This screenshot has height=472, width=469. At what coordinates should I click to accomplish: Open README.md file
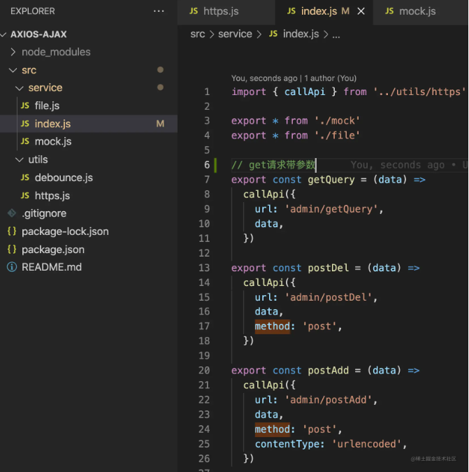[x=52, y=267]
